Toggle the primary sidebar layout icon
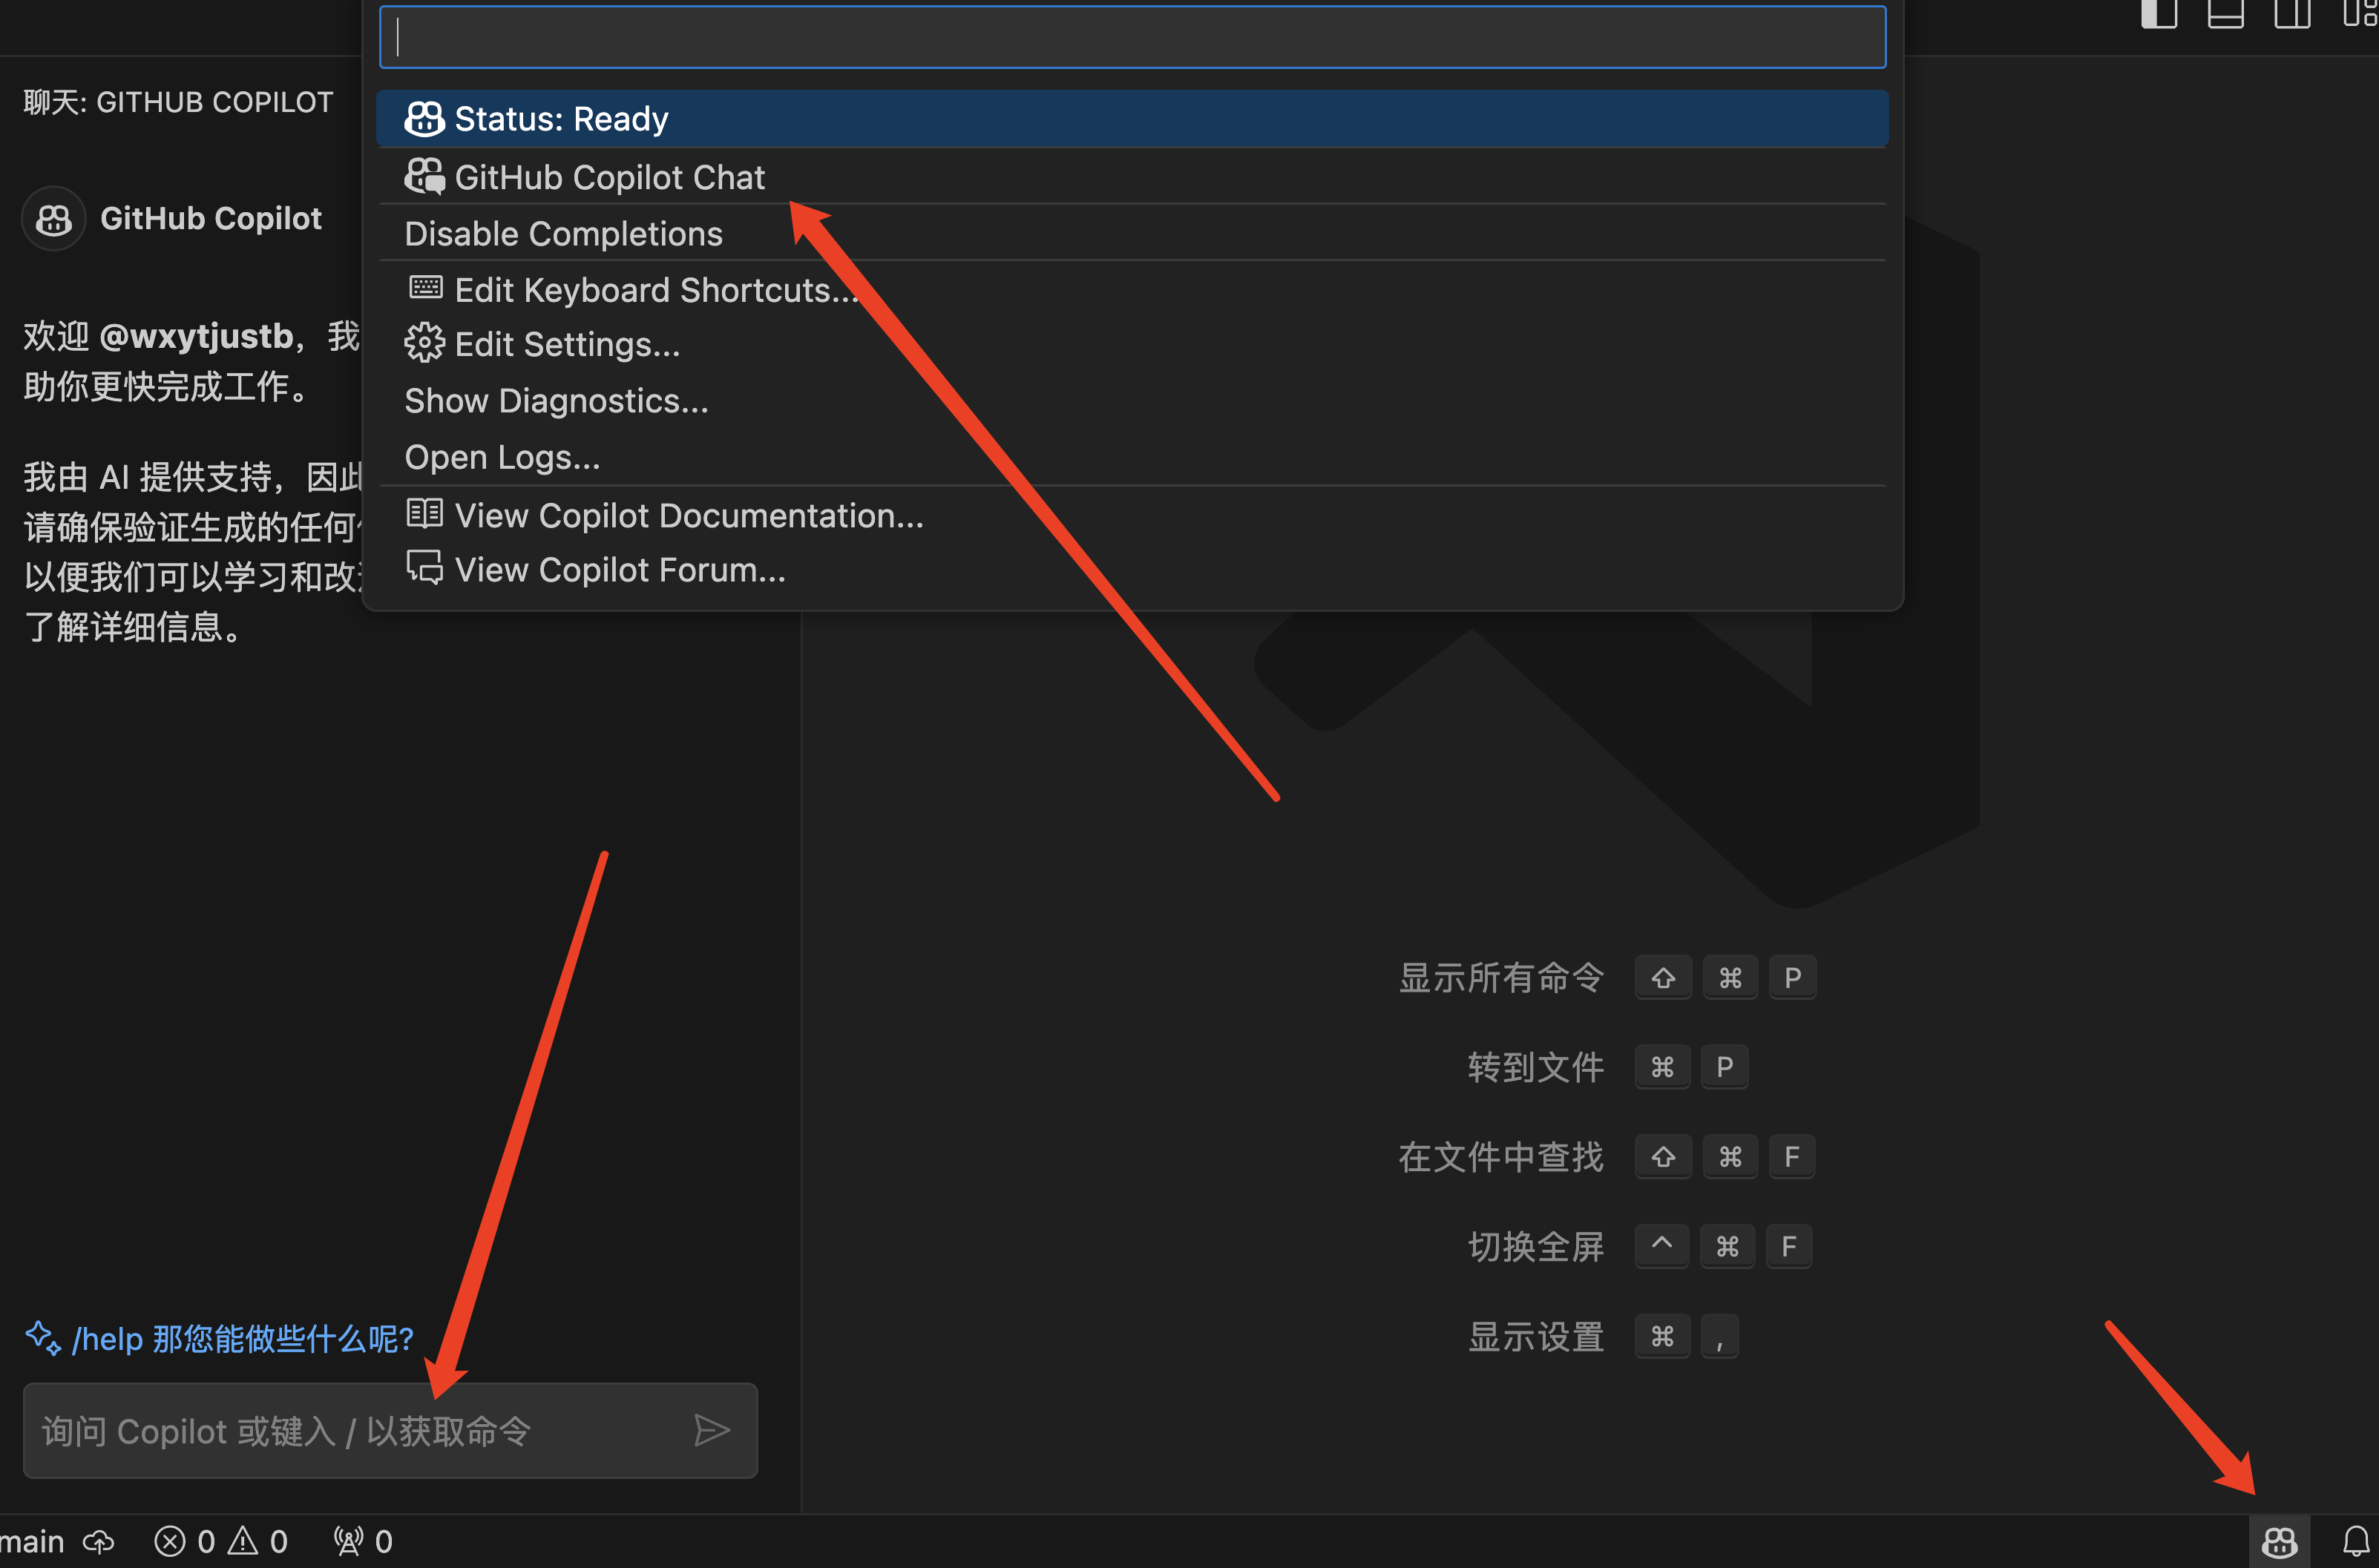 pyautogui.click(x=2159, y=14)
